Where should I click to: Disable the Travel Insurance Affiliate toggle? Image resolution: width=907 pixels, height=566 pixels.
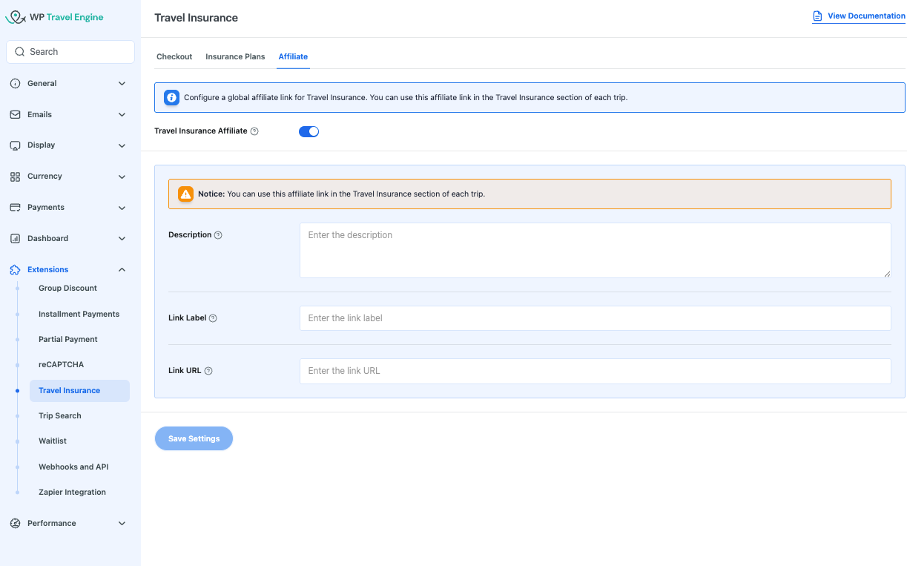click(309, 131)
